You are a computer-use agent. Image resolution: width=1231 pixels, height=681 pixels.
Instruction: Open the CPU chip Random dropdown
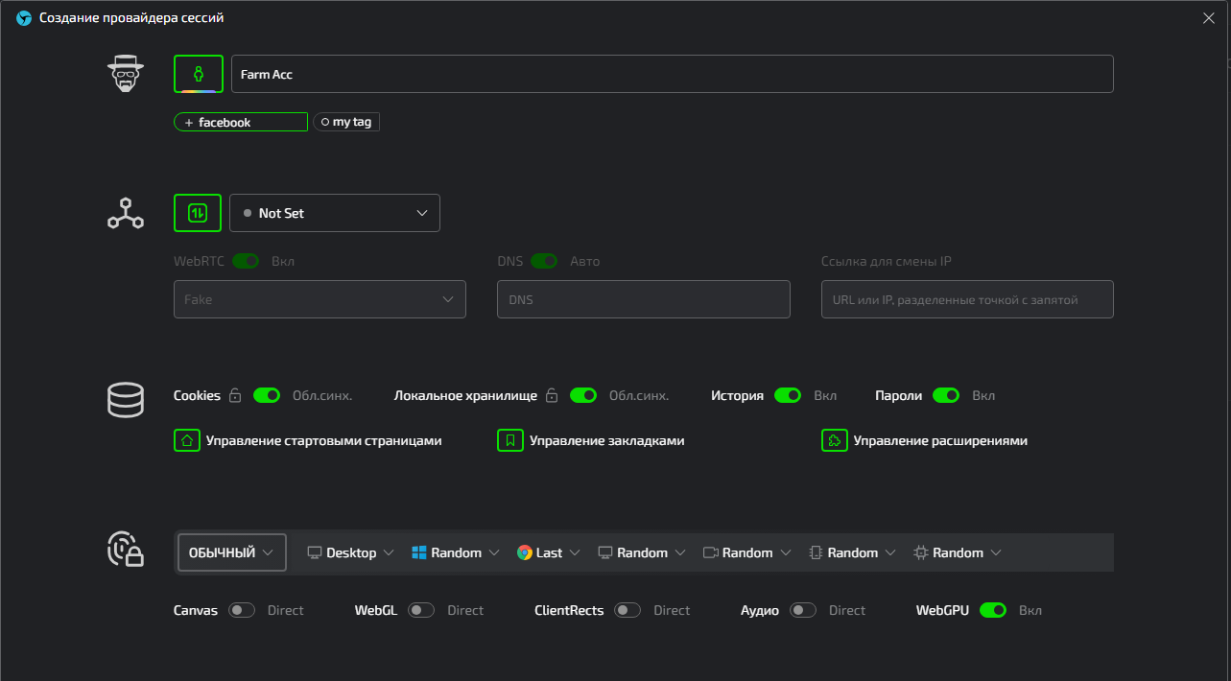(958, 552)
